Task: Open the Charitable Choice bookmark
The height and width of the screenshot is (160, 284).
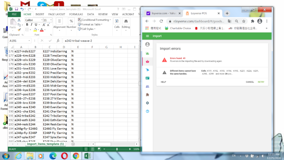Action: point(178,28)
